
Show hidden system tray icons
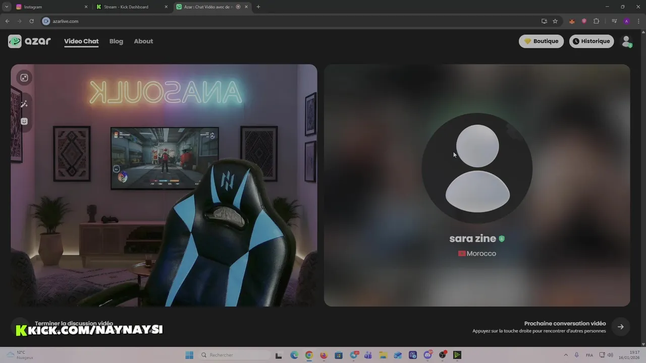click(565, 355)
